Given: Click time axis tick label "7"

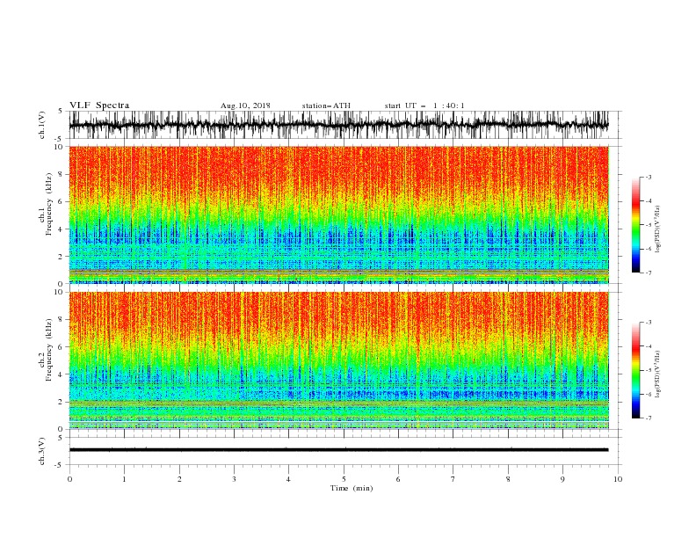Looking at the screenshot, I should pos(453,479).
